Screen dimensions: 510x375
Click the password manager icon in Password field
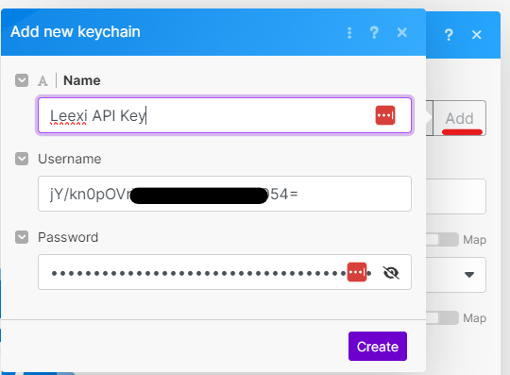(x=357, y=272)
